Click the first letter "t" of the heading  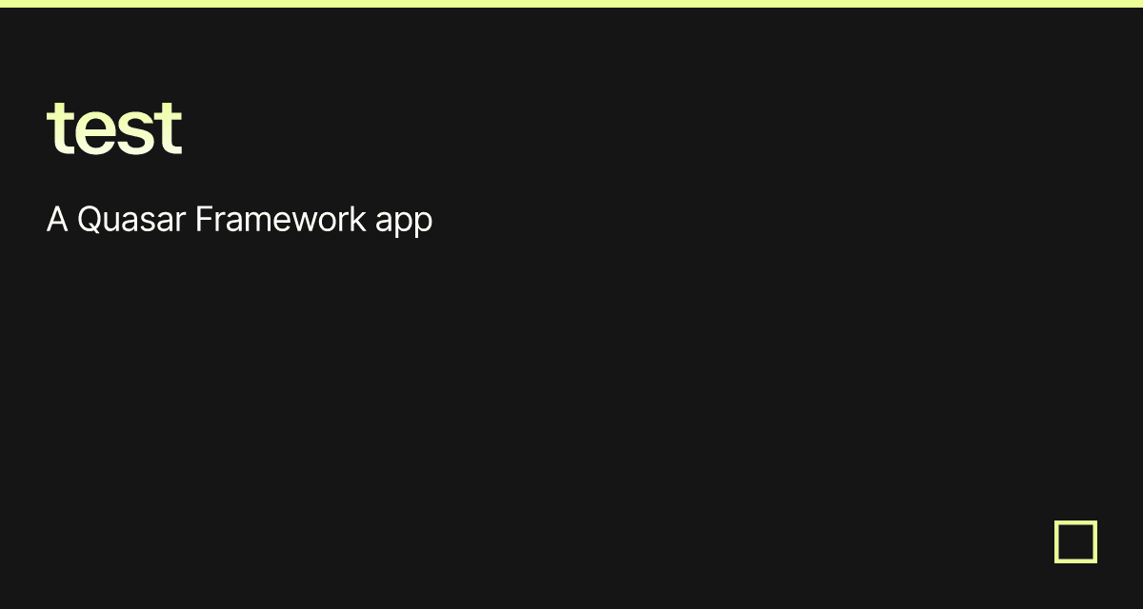point(58,127)
